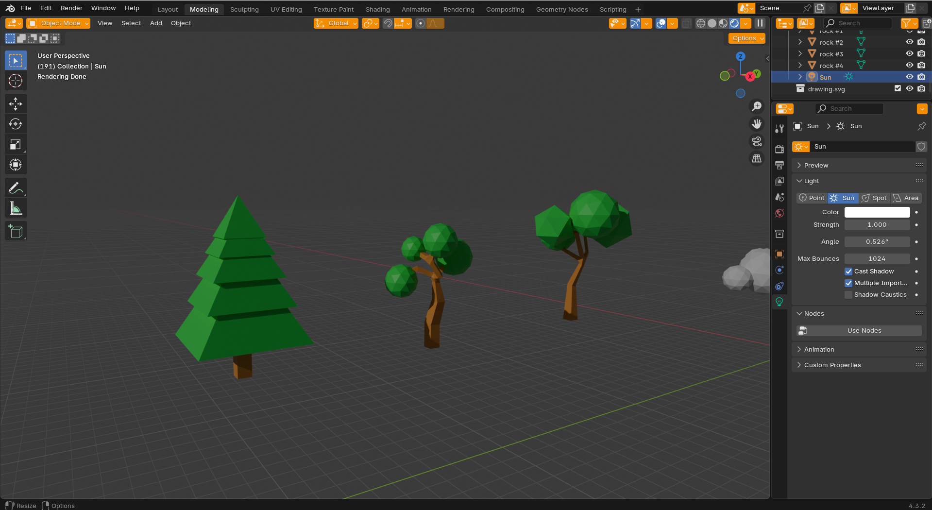Open the View Layer properties tab
Screen dimensions: 932x510
(779, 181)
